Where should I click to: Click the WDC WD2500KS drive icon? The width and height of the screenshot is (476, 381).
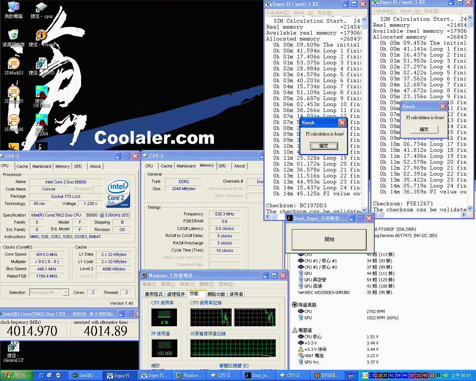click(301, 292)
